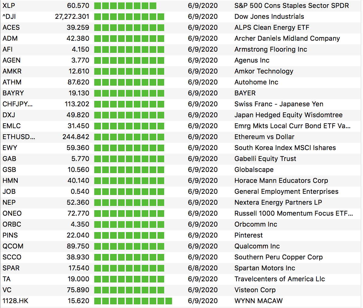This screenshot has height=308, width=363.
Task: Click the Agenus Inc description
Action: [252, 60]
